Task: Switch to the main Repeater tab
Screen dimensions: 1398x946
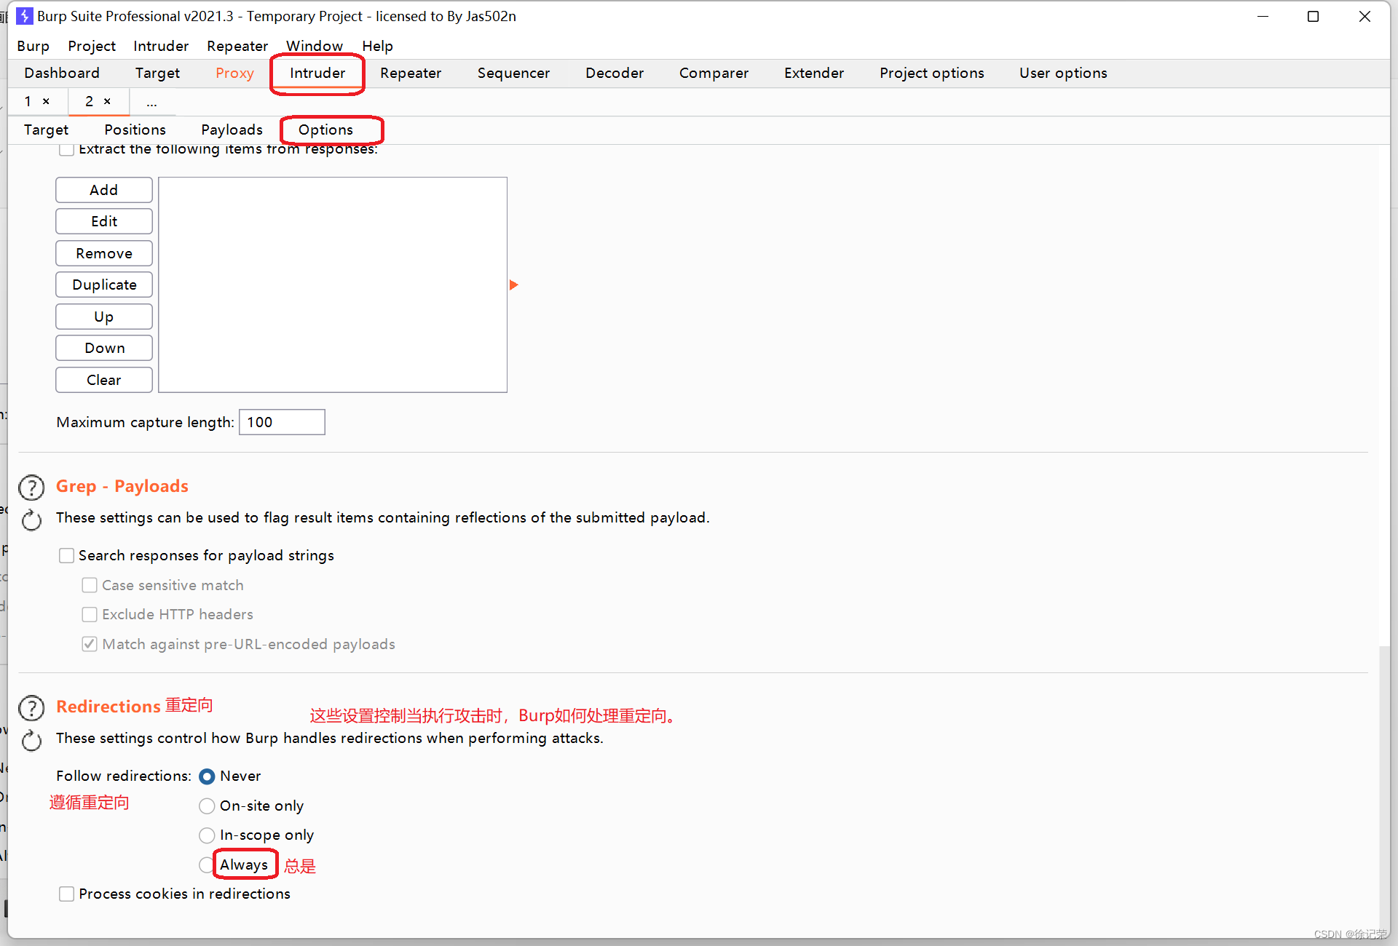Action: [411, 73]
